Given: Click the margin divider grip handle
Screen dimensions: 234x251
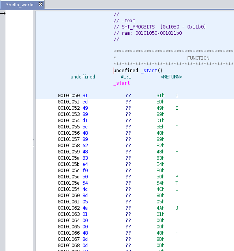Looking at the screenshot, I should [33, 143].
